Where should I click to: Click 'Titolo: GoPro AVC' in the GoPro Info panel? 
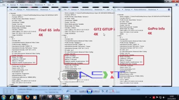(x=125, y=78)
